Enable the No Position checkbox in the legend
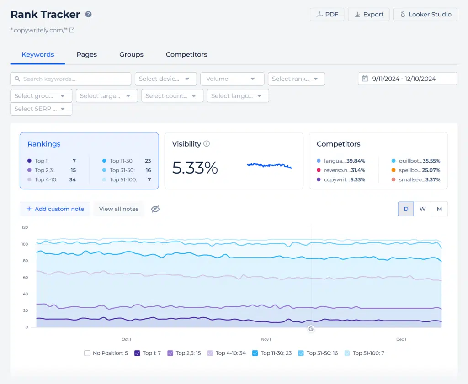The image size is (468, 384). [x=87, y=353]
